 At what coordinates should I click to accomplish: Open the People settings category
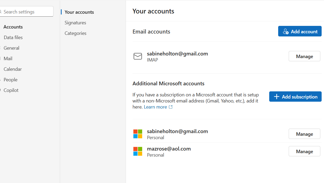(11, 80)
